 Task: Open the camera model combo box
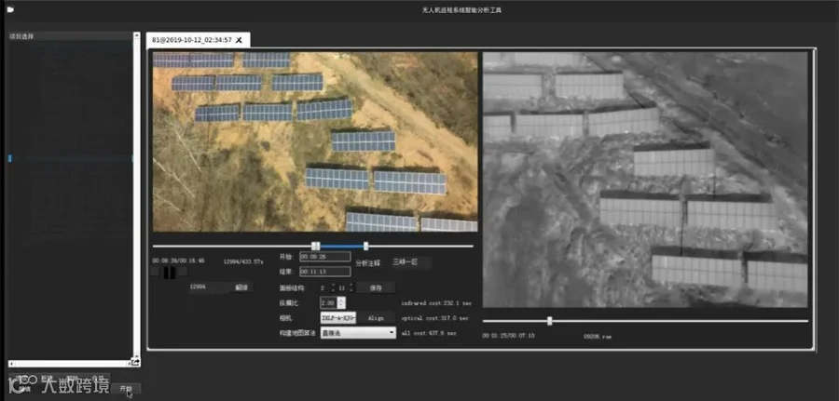[x=338, y=317]
